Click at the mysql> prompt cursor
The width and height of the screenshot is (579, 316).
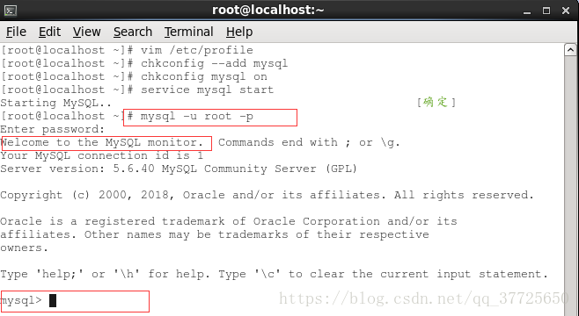point(53,300)
